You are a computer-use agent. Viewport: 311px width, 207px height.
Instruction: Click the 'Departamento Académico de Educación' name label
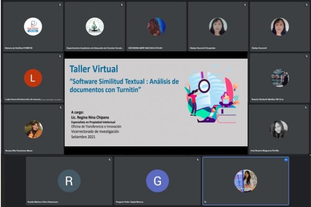tap(95, 48)
